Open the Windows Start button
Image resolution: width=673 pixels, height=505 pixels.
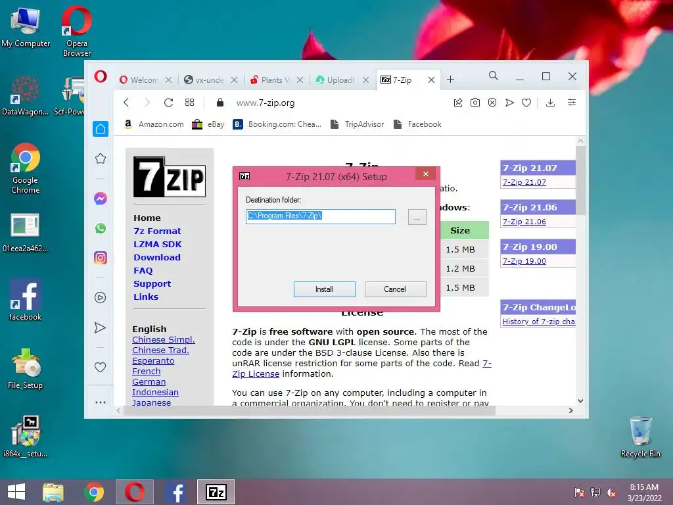[x=16, y=492]
